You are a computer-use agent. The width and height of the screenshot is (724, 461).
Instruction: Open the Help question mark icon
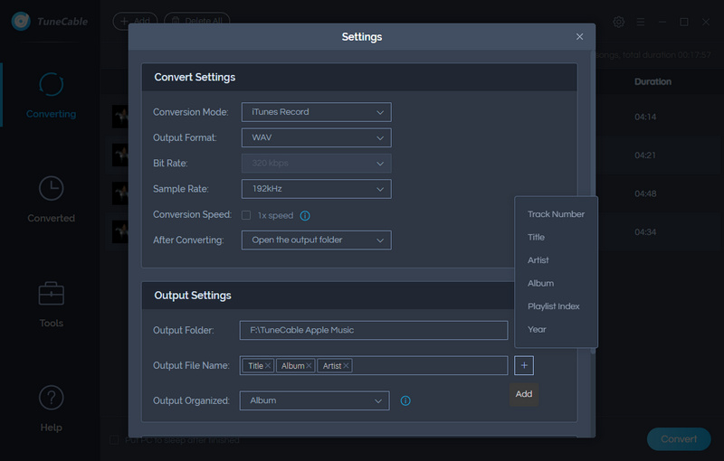51,398
